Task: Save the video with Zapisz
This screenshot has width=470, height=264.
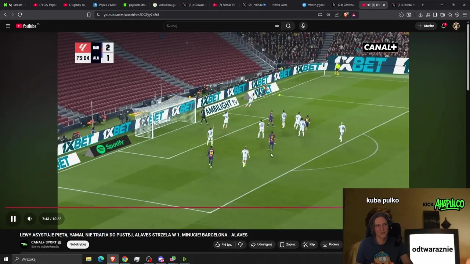Action: pyautogui.click(x=288, y=245)
